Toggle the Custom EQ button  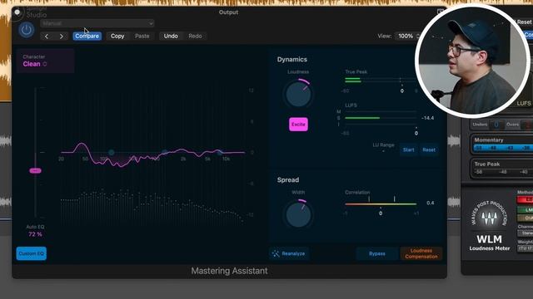pyautogui.click(x=32, y=253)
